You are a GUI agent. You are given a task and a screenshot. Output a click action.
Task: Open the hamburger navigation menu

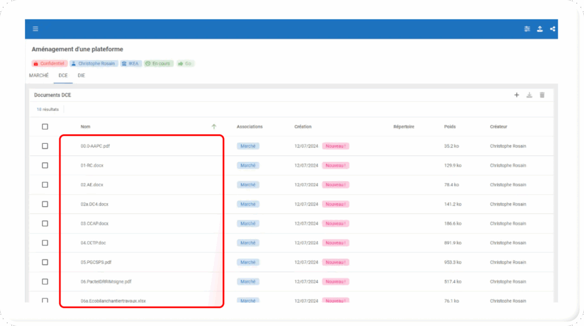(35, 29)
